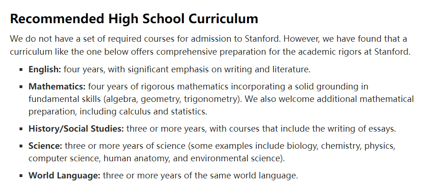Image resolution: width=428 pixels, height=190 pixels.
Task: Click the bold Science label
Action: [45, 146]
